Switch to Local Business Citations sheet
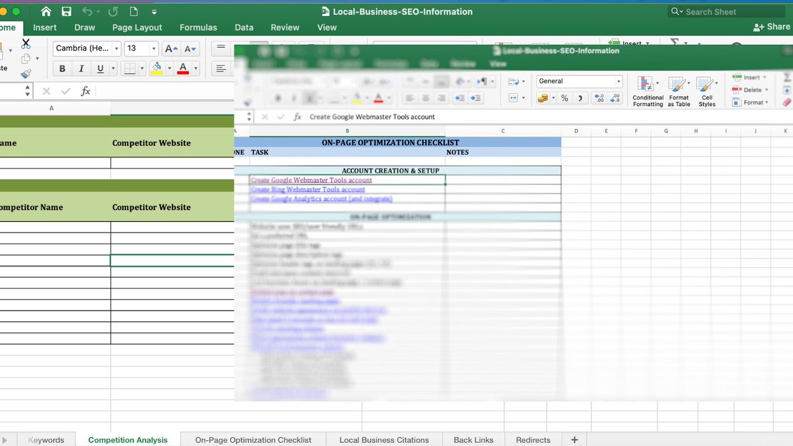 [x=384, y=439]
